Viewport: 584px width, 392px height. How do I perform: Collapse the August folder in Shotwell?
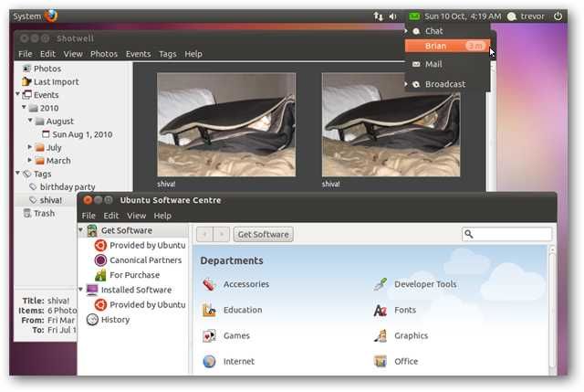30,120
